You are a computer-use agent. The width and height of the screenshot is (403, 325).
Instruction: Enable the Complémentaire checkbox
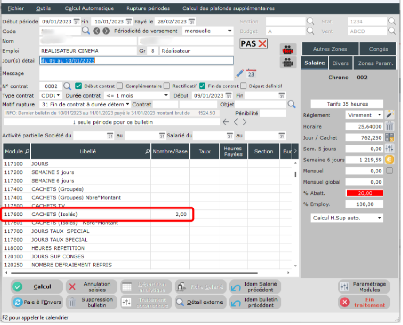(x=120, y=86)
